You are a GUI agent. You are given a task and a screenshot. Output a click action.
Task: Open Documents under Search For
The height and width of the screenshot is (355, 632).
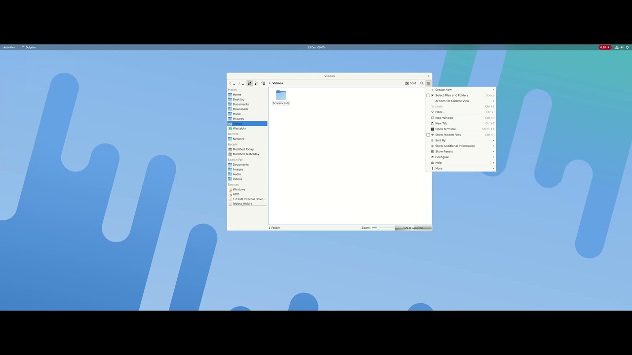pos(247,165)
